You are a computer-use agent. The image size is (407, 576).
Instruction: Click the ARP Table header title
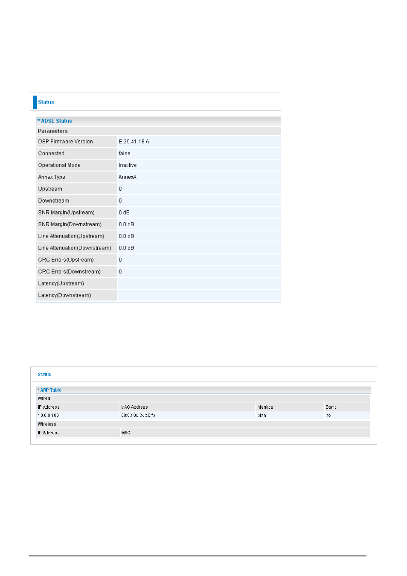tap(51, 390)
